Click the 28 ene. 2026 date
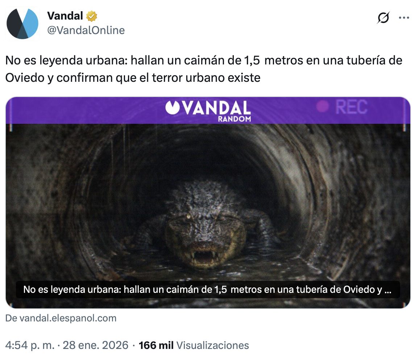Image resolution: width=419 pixels, height=354 pixels. [x=95, y=345]
